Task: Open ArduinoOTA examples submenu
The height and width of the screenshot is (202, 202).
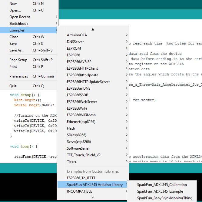Action: 93,35
